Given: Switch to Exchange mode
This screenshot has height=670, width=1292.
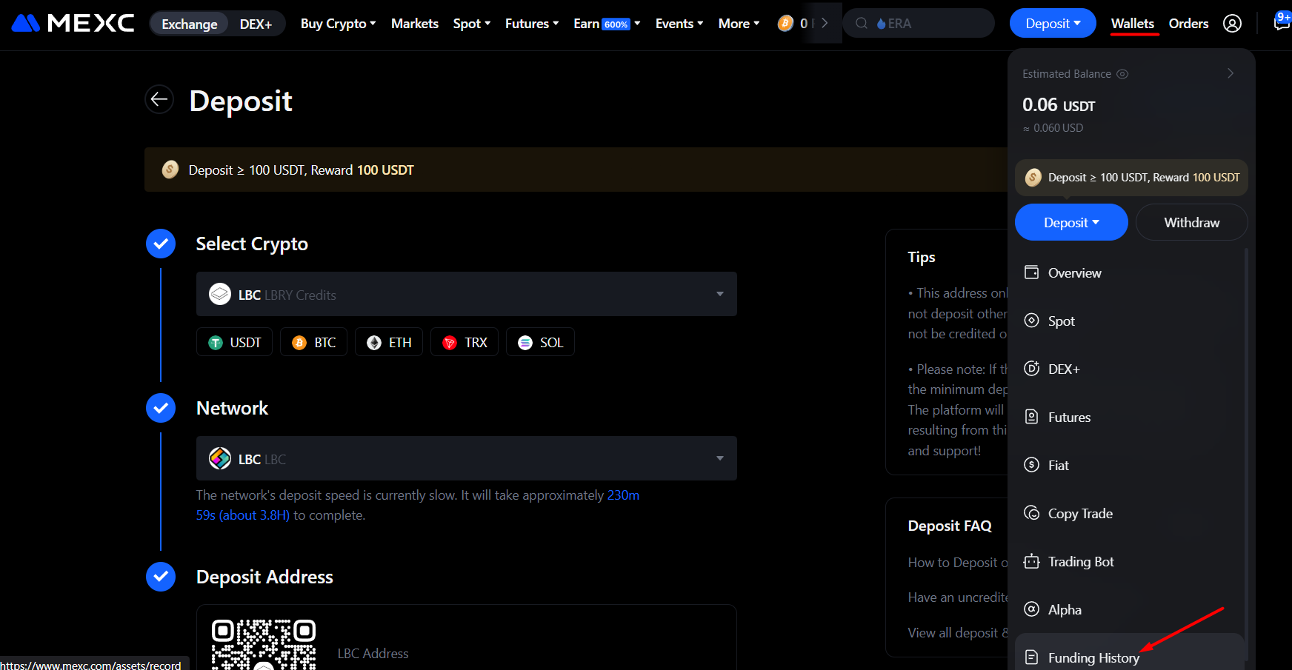Looking at the screenshot, I should (x=190, y=24).
